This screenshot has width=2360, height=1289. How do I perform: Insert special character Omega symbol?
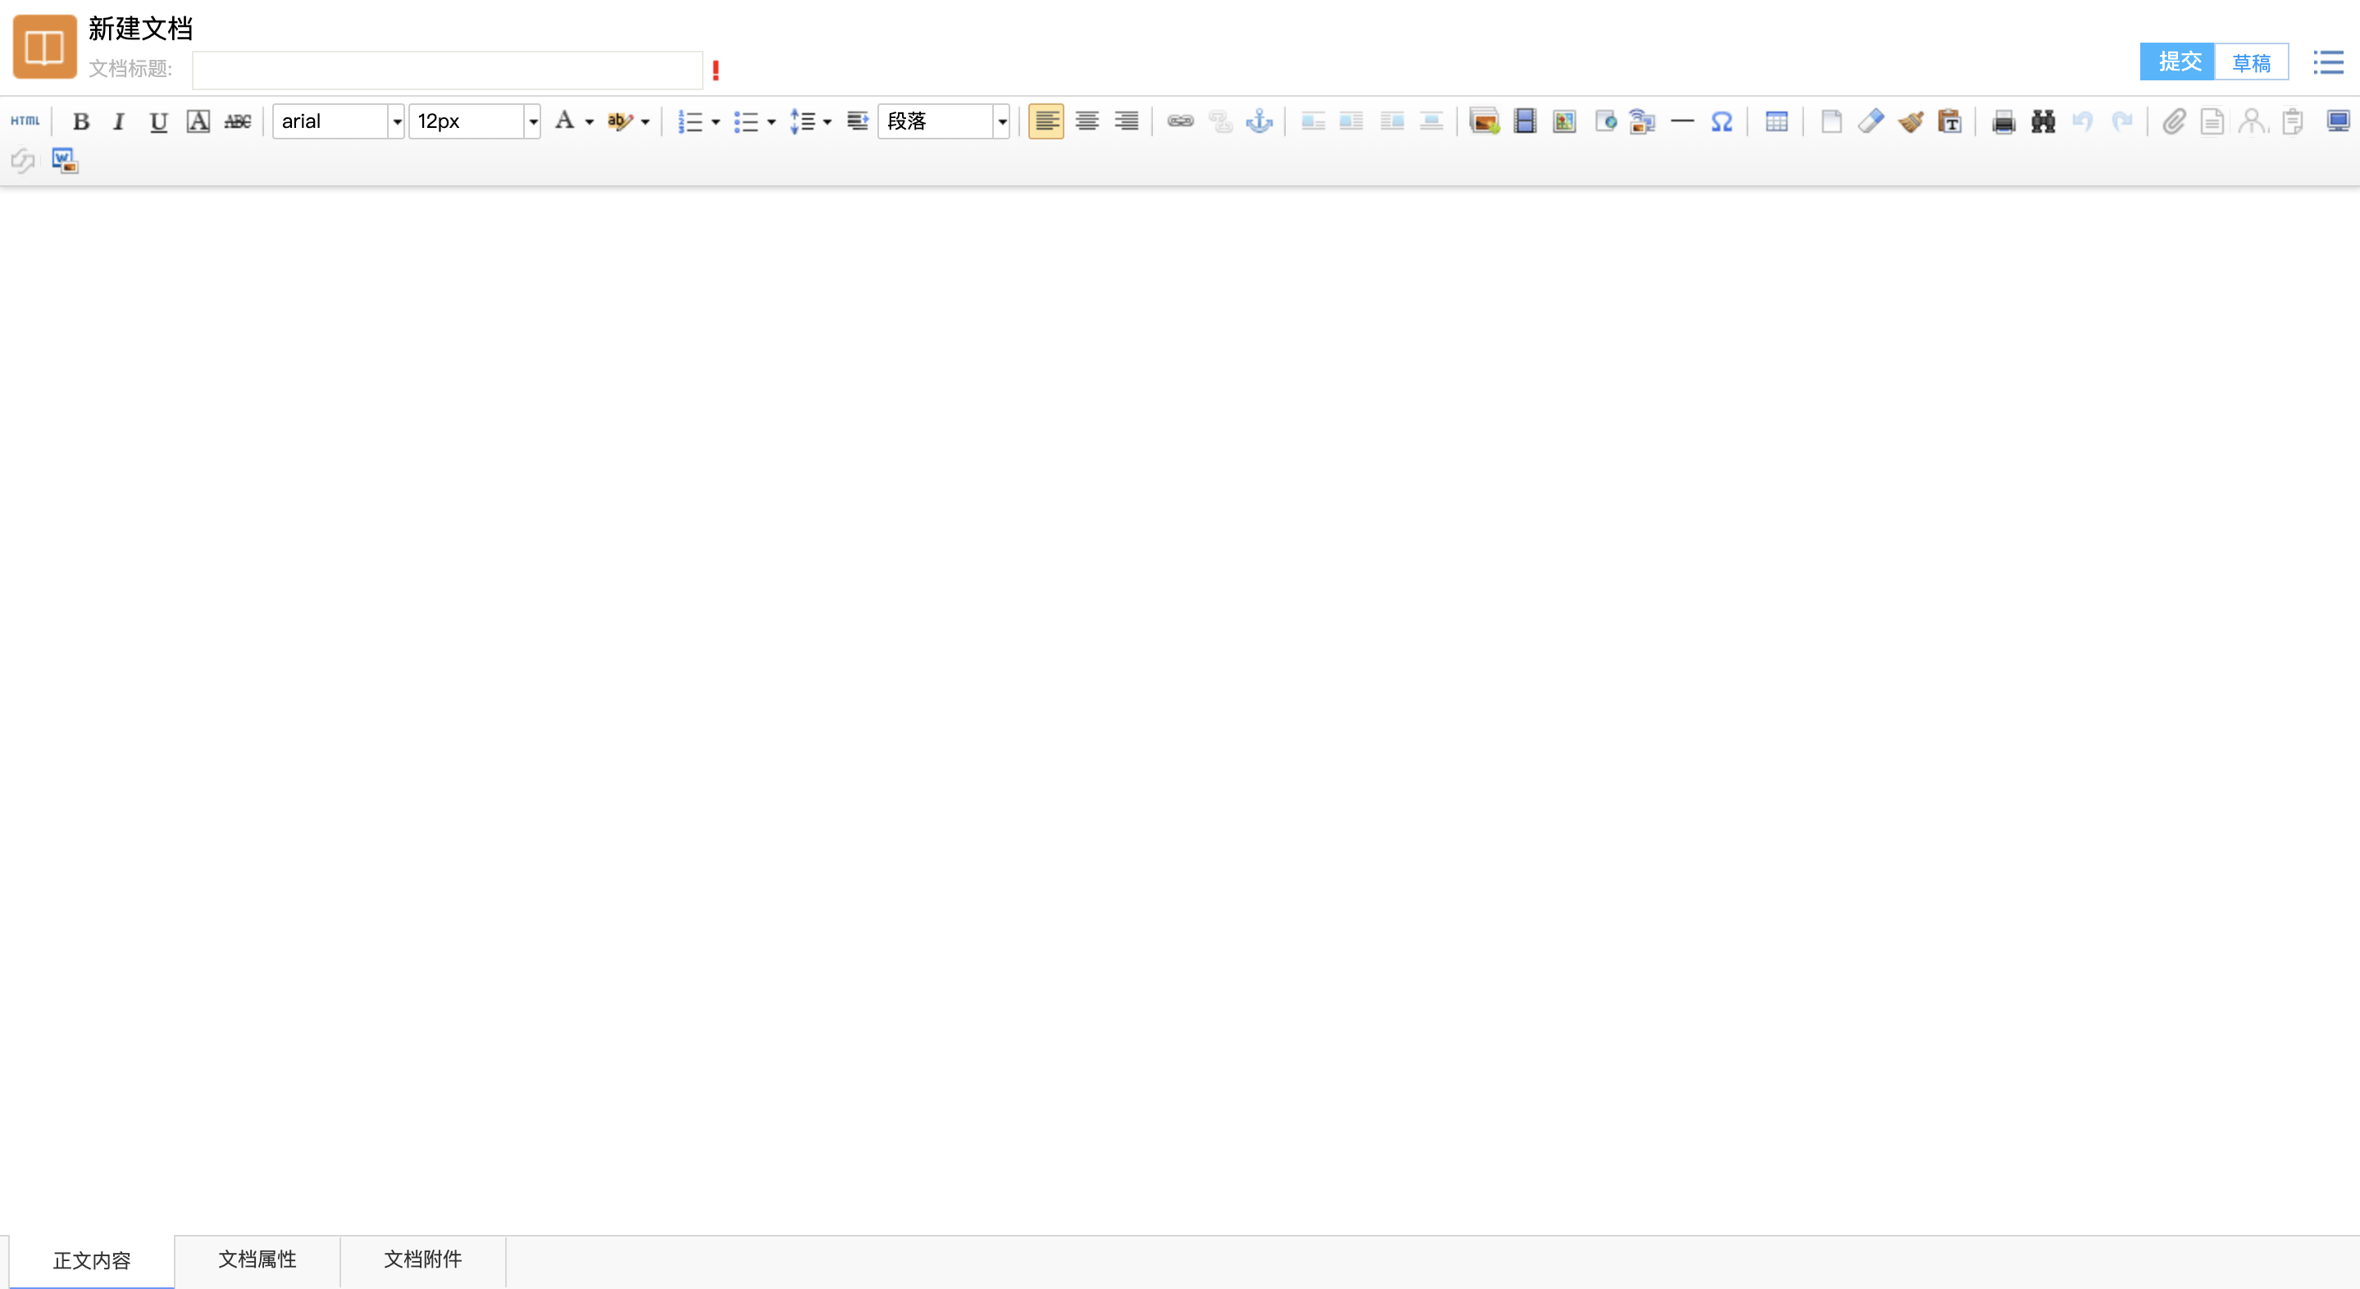(x=1721, y=121)
